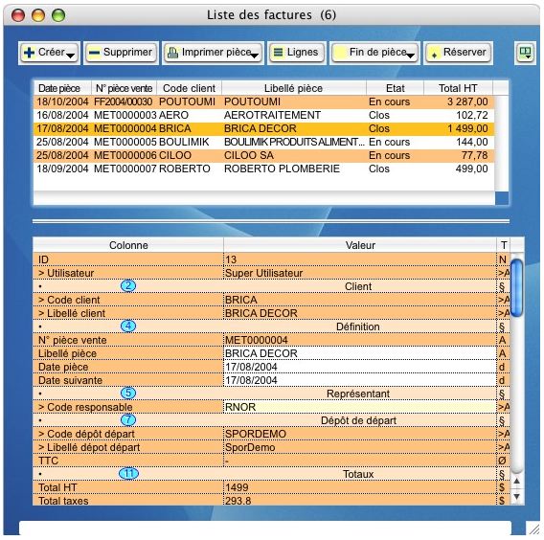Image resolution: width=544 pixels, height=540 pixels.
Task: Click the Lignes button label
Action: (x=303, y=52)
